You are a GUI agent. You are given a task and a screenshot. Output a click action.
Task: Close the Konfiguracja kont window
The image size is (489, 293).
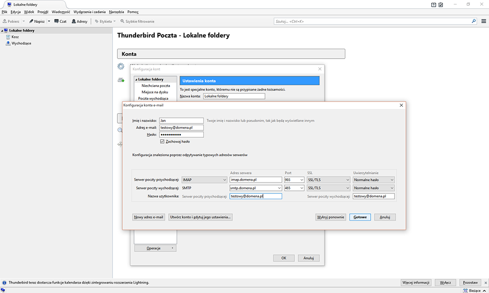click(320, 69)
